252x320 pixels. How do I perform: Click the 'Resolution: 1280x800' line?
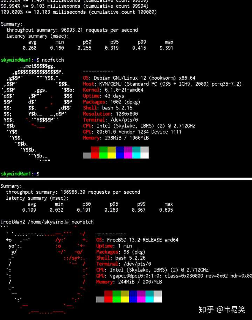point(110,114)
